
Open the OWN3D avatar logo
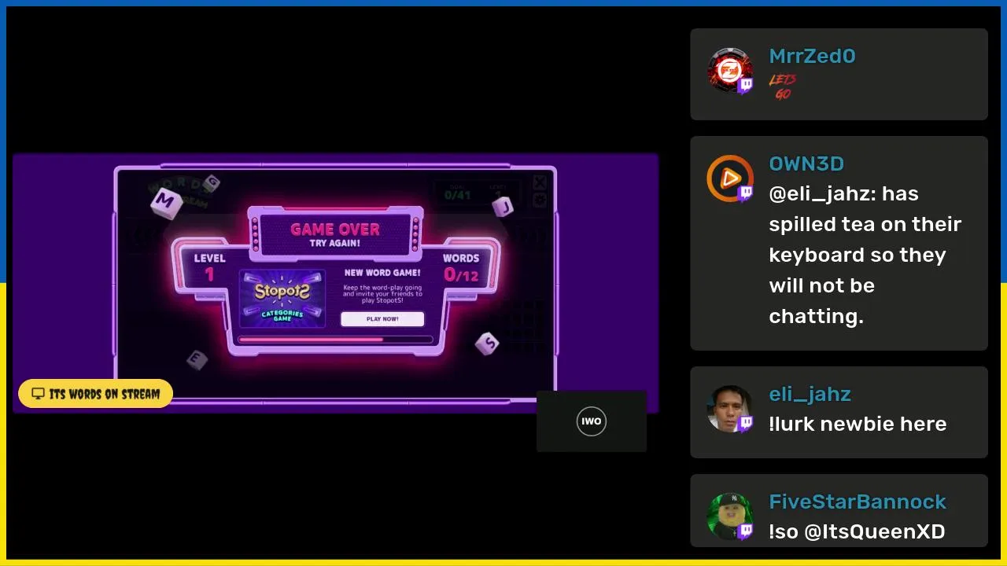pos(729,178)
